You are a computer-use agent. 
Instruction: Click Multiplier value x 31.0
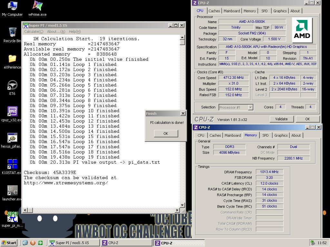[234, 83]
